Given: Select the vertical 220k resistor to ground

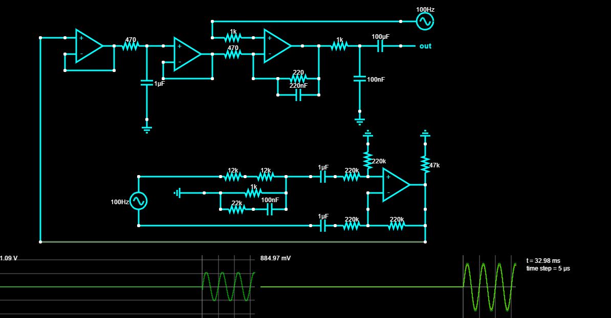Looking at the screenshot, I should click(367, 160).
